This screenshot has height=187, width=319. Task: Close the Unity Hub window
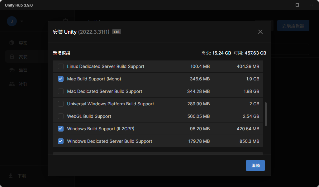click(311, 5)
